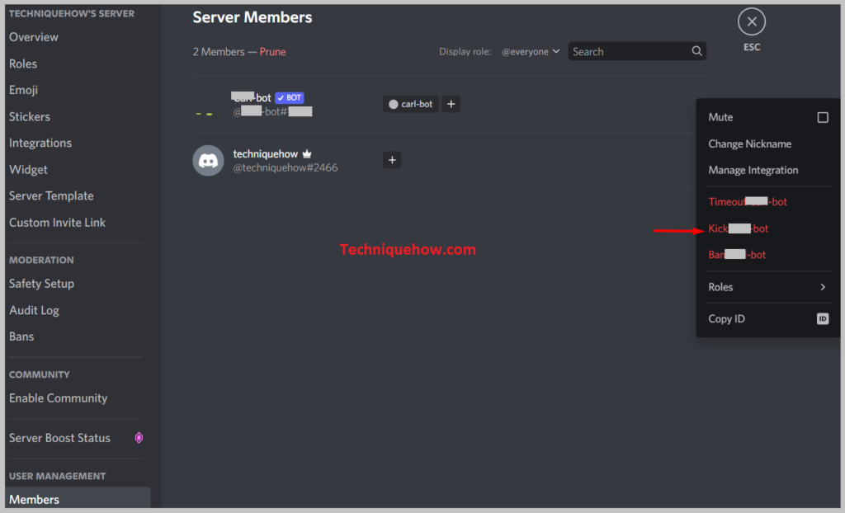Click the Server Boost Status gem icon
The height and width of the screenshot is (513, 845).
(139, 438)
